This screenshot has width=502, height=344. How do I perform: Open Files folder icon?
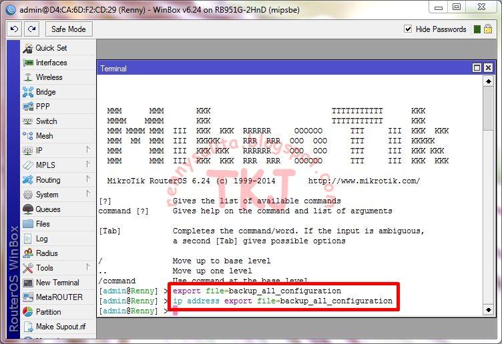[x=28, y=224]
